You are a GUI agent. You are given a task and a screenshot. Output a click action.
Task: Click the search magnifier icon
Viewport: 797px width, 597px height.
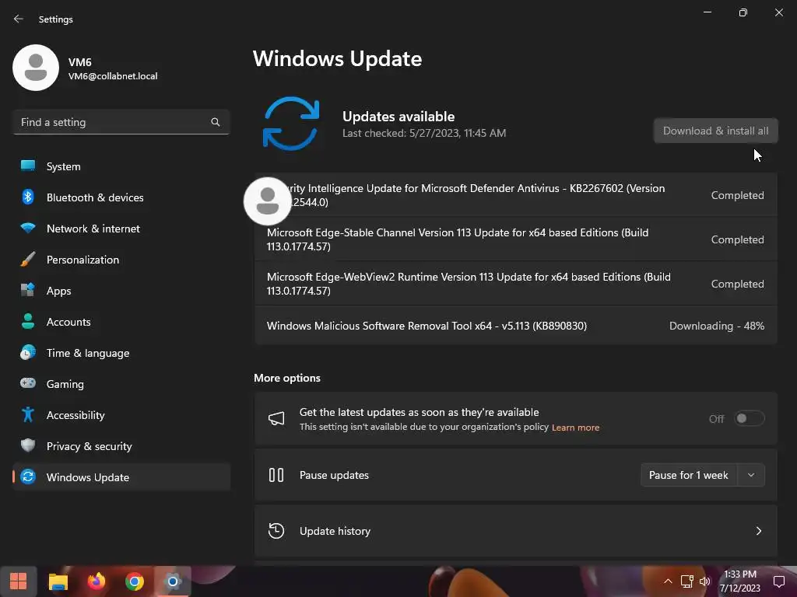point(215,122)
